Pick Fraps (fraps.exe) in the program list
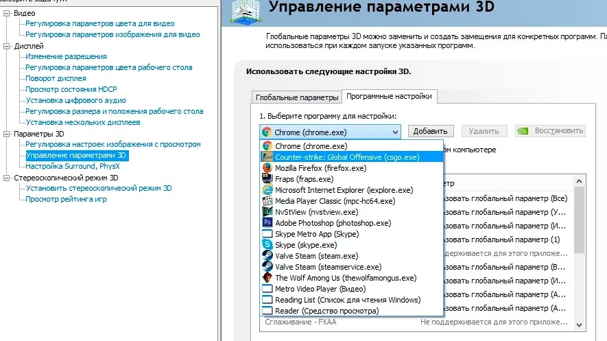The image size is (607, 341). [352, 179]
